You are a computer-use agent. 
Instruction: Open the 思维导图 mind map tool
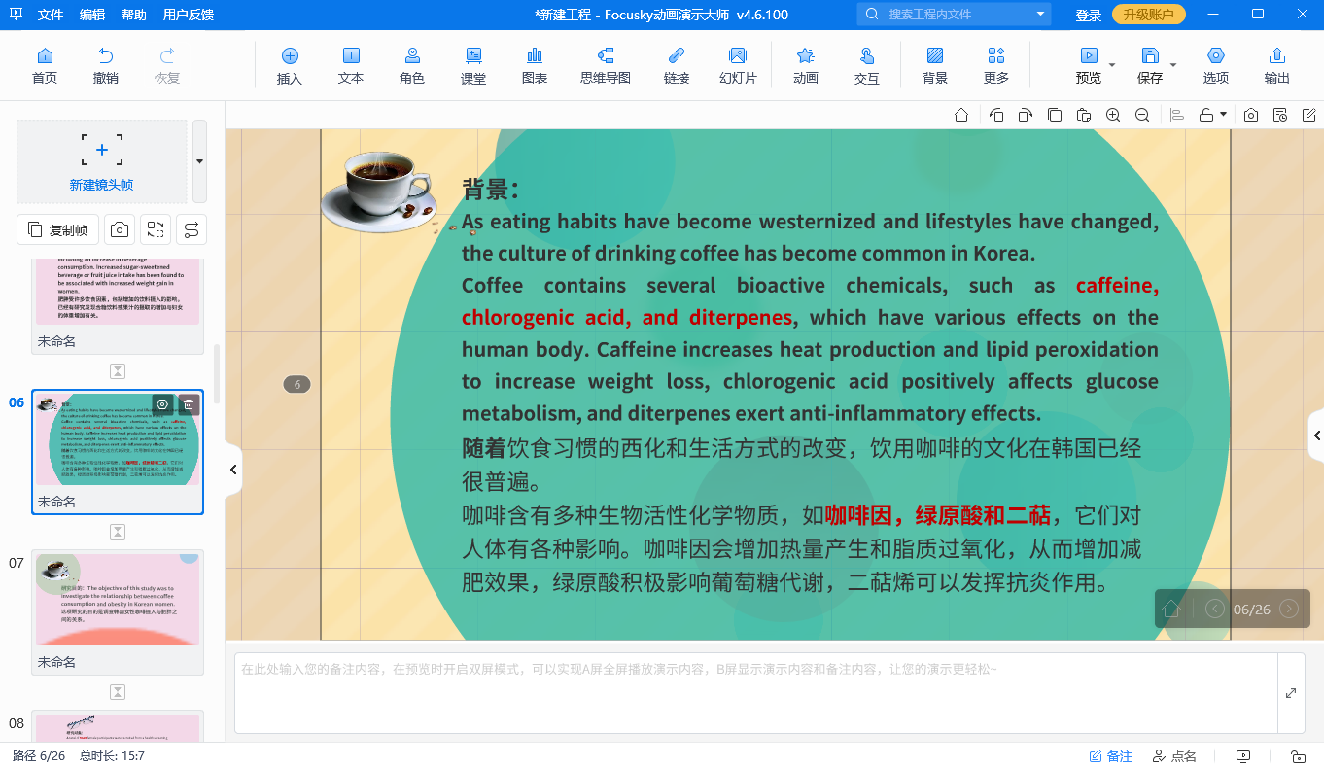[606, 65]
